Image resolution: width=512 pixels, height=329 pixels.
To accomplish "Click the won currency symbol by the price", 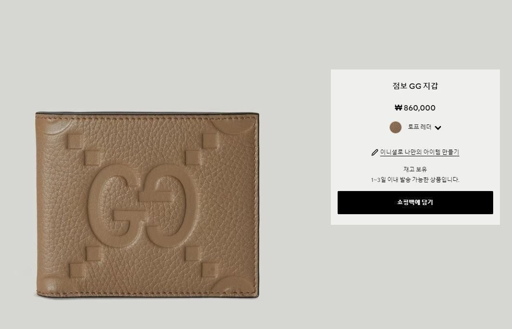I will pyautogui.click(x=398, y=108).
